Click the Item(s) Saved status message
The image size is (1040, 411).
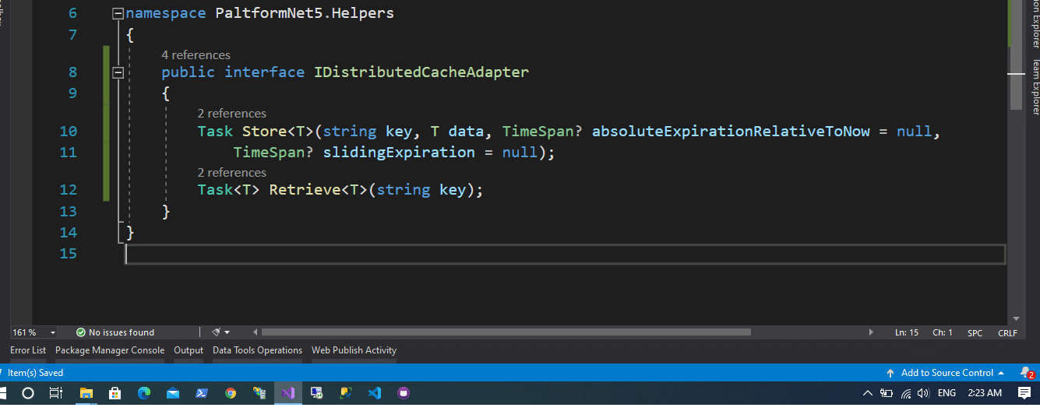(x=35, y=373)
